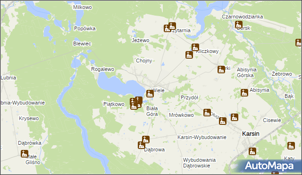Screen dimensions: 302x175
Task: Click the Blewiec village label
Action: [82, 44]
